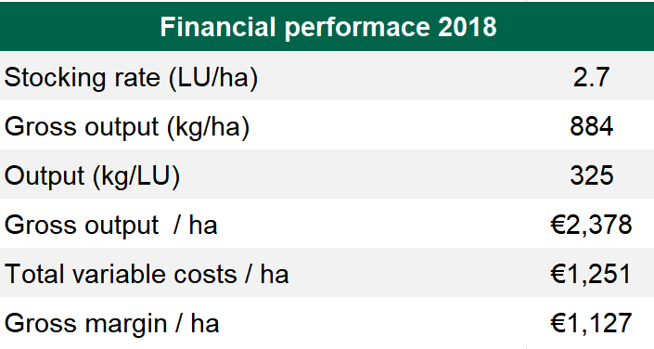The width and height of the screenshot is (654, 349).
Task: Click the value 884
Action: point(592,126)
